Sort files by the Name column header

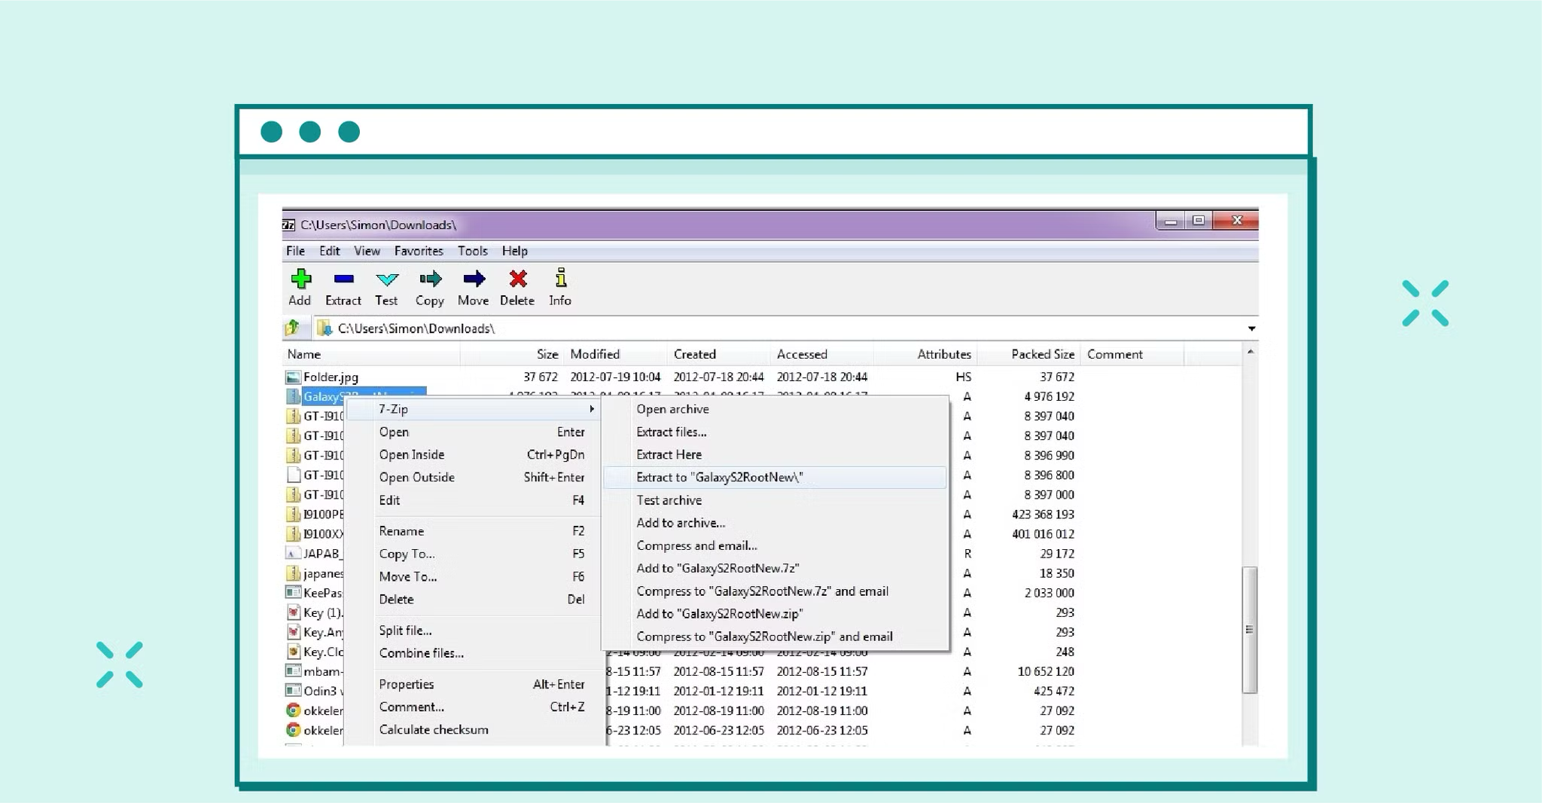tap(303, 354)
